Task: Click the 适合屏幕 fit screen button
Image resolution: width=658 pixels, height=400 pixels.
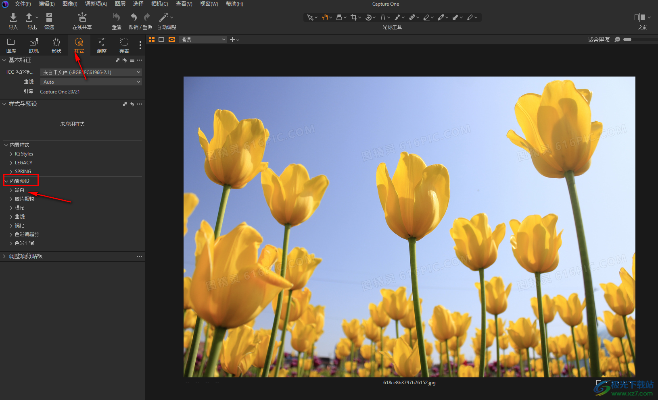Action: click(599, 39)
